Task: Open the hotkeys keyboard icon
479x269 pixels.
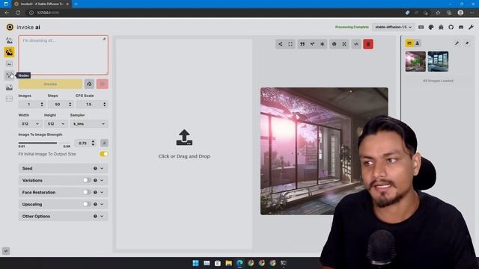Action: 421,27
